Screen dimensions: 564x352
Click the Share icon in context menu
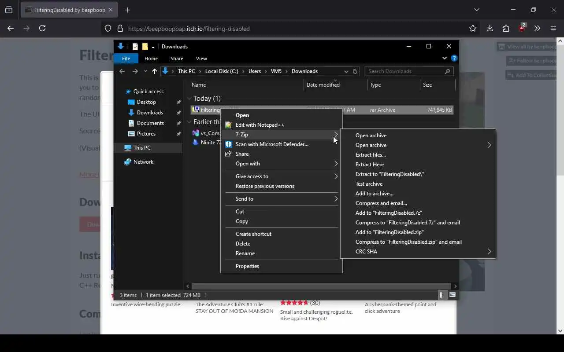[x=228, y=154]
